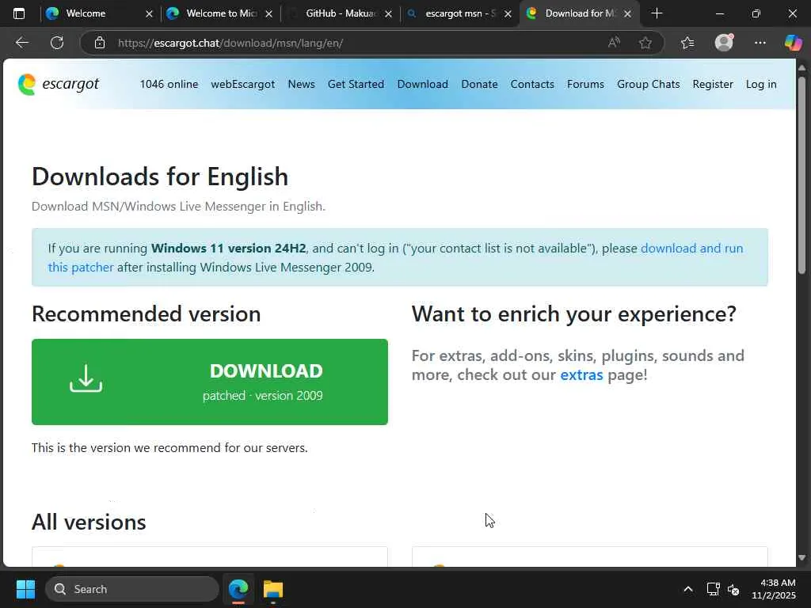Open a new tab with plus icon

657,13
